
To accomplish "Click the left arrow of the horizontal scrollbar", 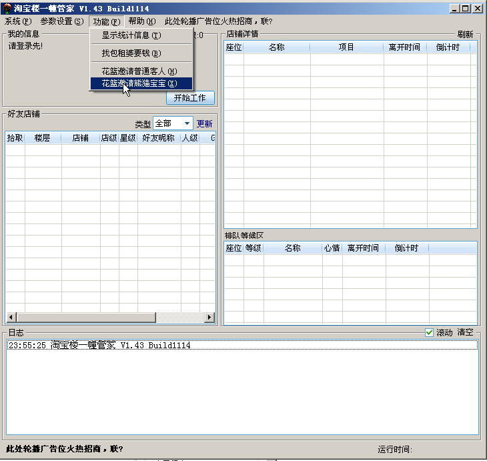I will pos(11,317).
